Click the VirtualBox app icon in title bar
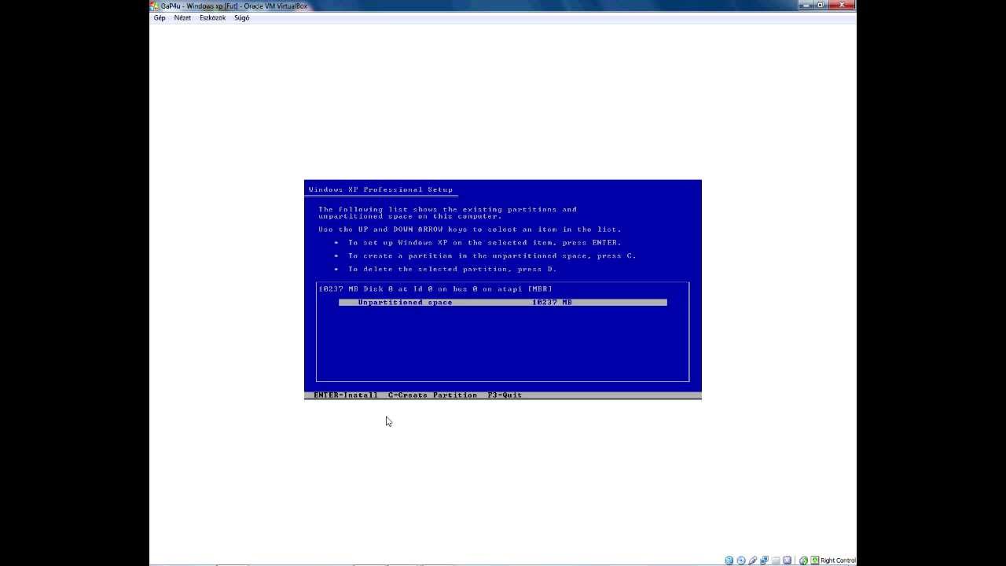Image resolution: width=1006 pixels, height=566 pixels. click(x=155, y=6)
